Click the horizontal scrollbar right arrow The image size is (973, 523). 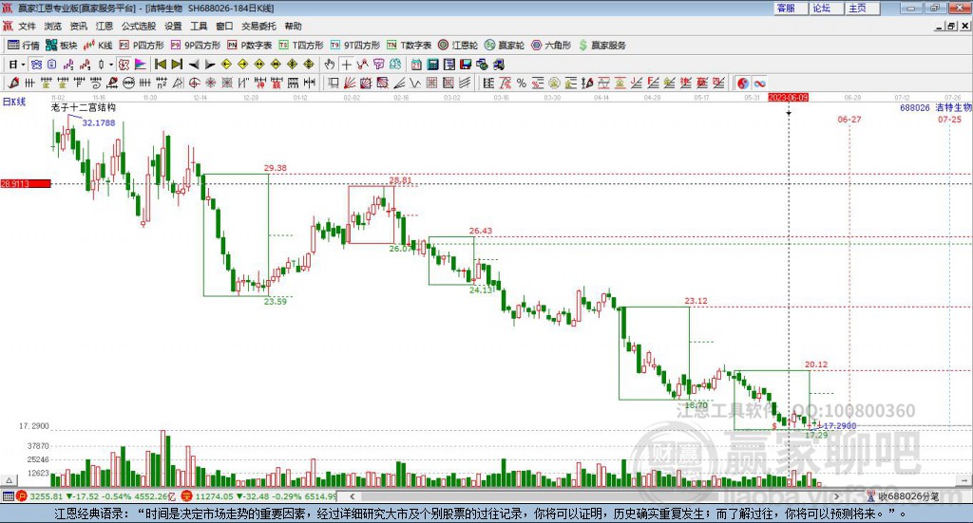pyautogui.click(x=836, y=496)
